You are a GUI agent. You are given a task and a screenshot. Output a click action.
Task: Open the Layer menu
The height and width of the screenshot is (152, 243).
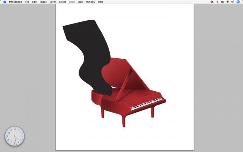point(53,2)
